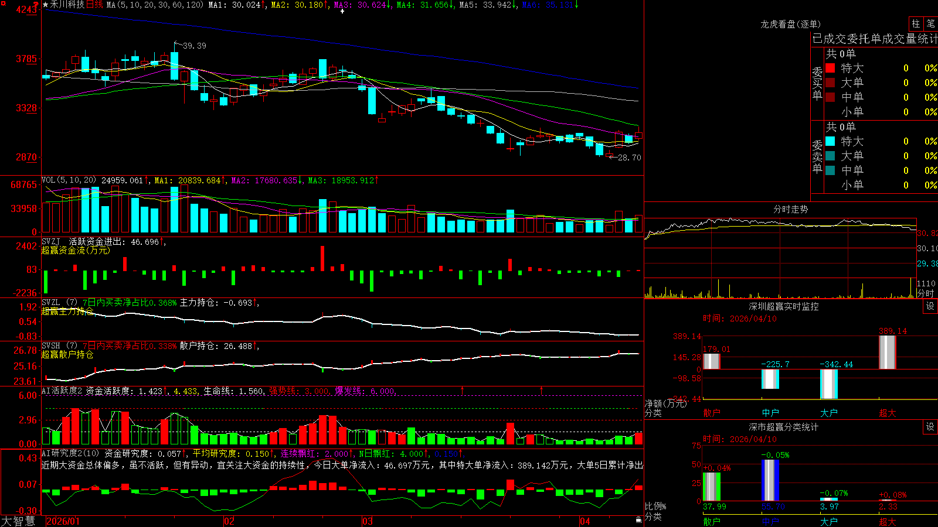Click the -342.44 大户 bar in 深圳超赢实时监控
938x527 pixels.
point(829,384)
